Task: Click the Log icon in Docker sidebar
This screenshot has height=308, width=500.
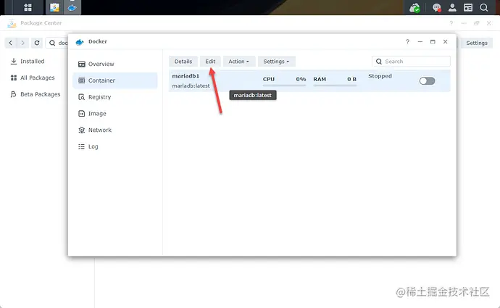Action: (82, 146)
